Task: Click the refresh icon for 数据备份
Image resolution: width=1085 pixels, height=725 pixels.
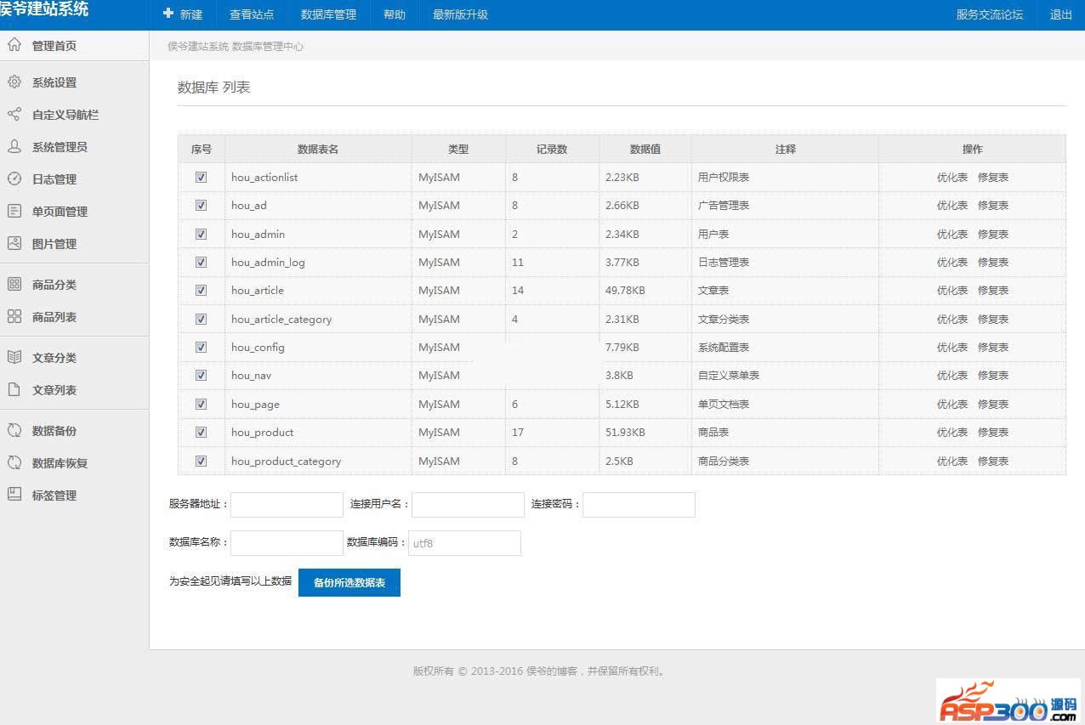Action: click(14, 431)
